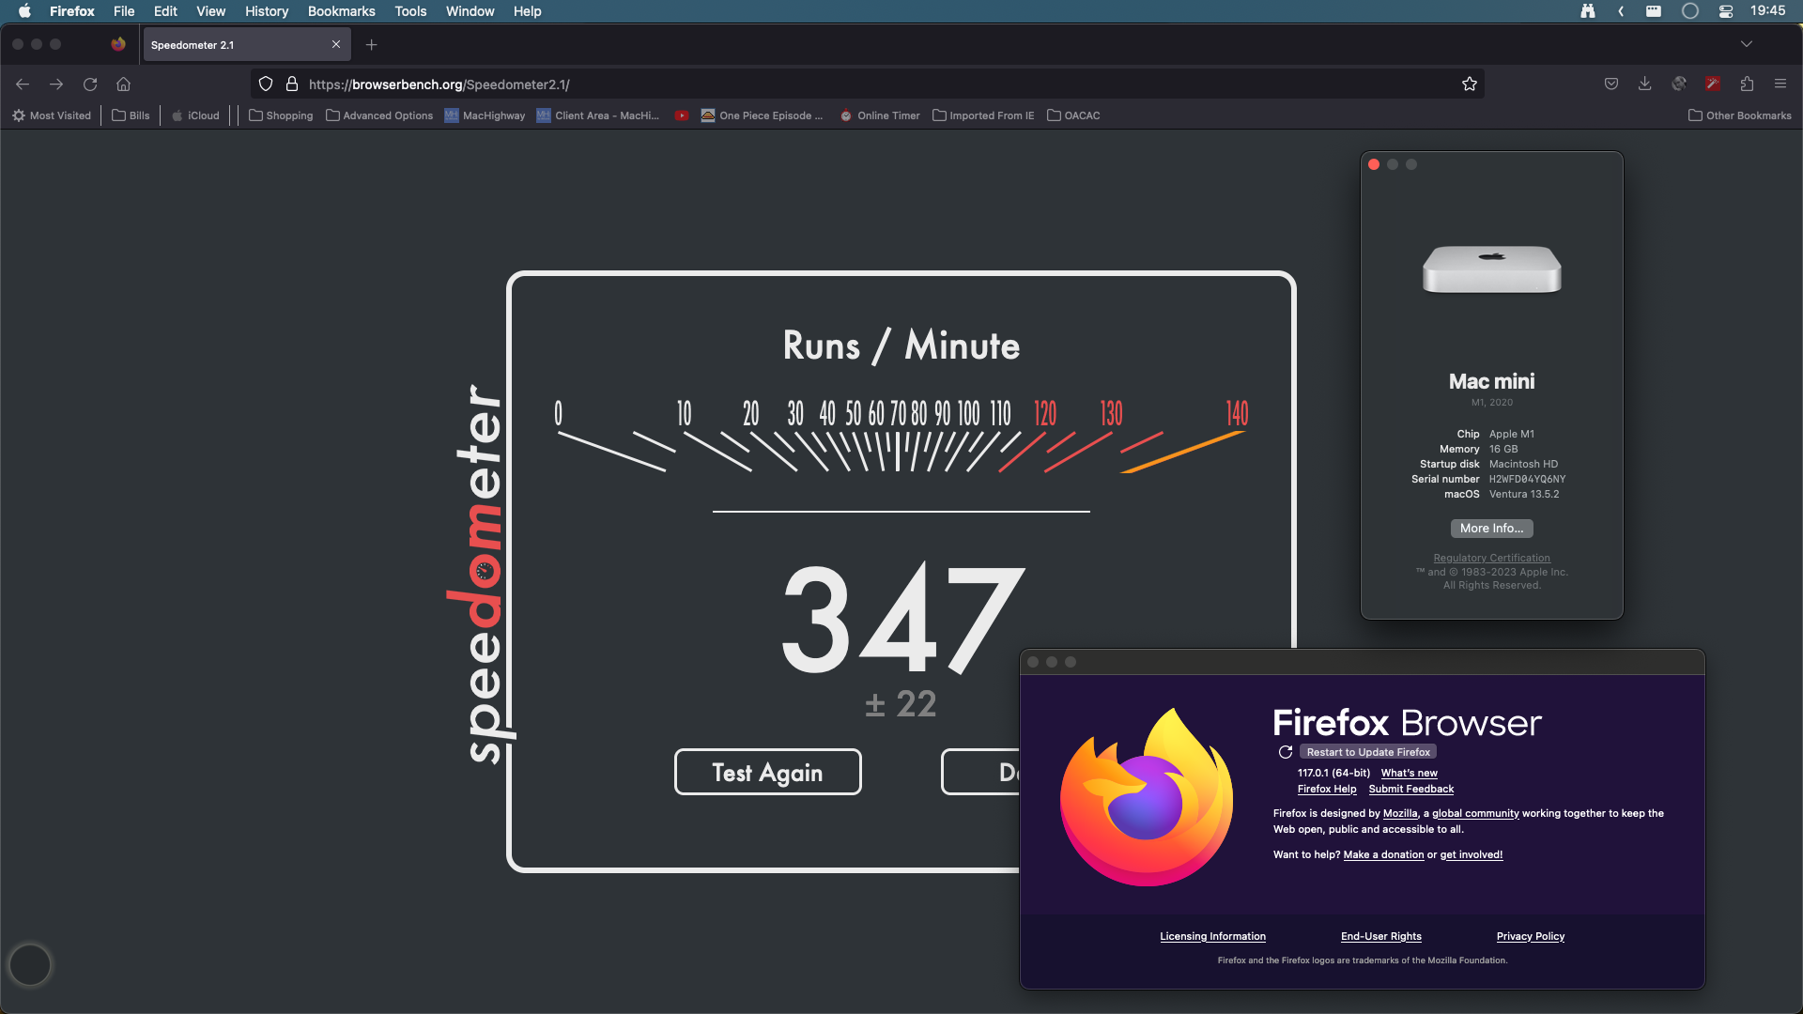This screenshot has width=1803, height=1014.
Task: Bookmark this page with star icon
Action: (1470, 84)
